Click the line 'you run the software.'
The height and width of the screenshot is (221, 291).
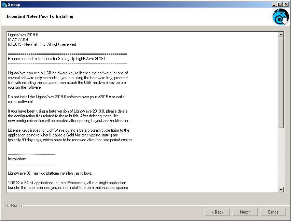25,87
